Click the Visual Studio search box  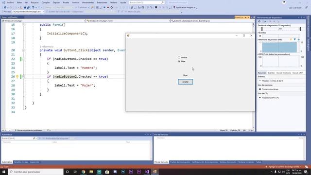(x=147, y=2)
